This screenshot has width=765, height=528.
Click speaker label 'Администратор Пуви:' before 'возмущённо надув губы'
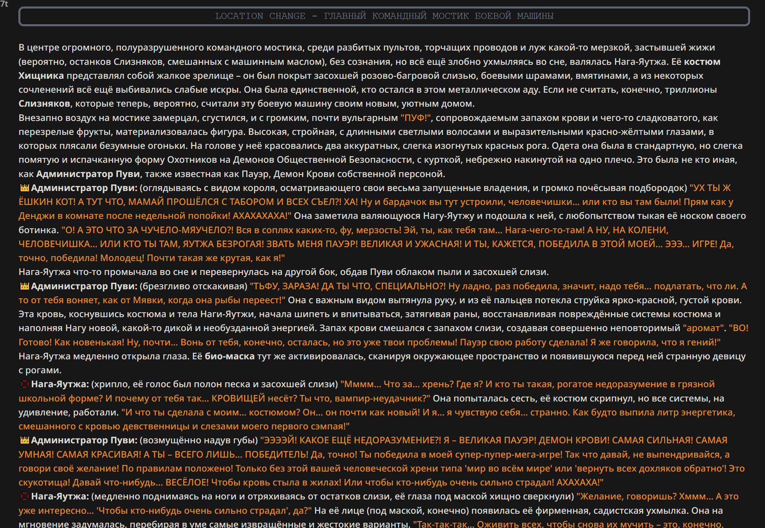[x=84, y=440]
